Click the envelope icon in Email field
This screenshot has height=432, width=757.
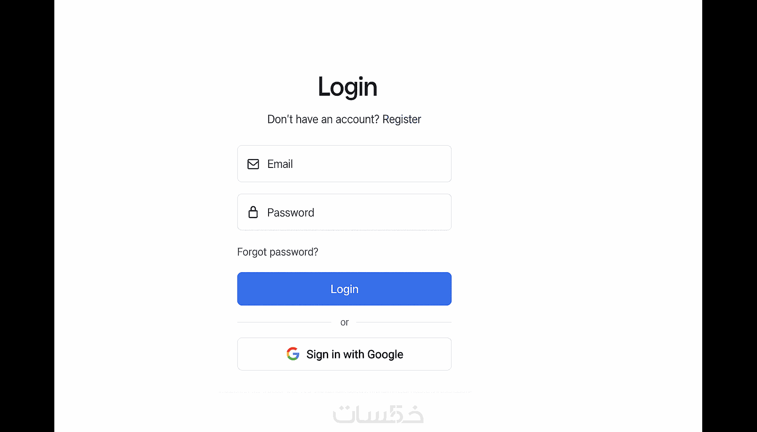[253, 164]
